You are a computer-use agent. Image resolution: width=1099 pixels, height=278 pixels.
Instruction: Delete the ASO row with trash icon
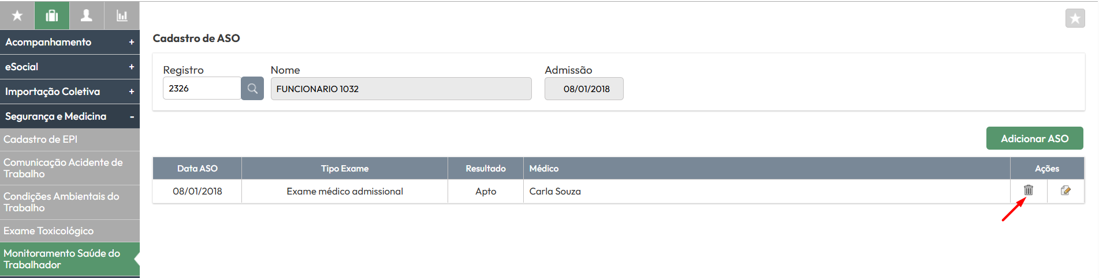pyautogui.click(x=1029, y=190)
